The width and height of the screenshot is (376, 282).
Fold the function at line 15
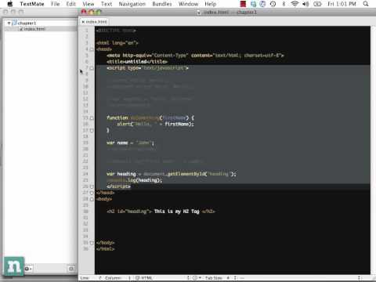(x=92, y=118)
